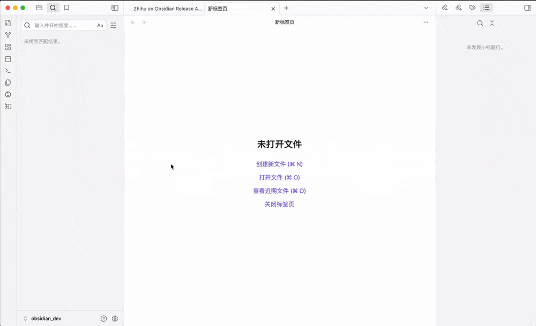The image size is (536, 326).
Task: Select the outline list icon in top-right
Action: point(486,7)
